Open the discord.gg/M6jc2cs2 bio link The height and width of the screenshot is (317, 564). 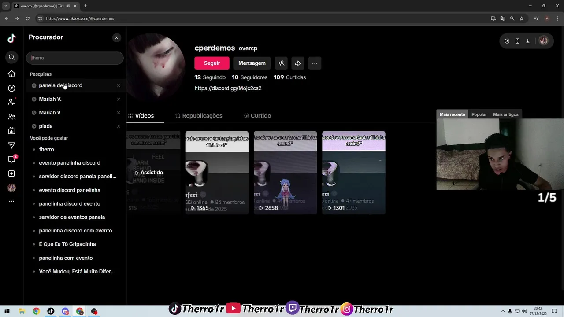(228, 88)
